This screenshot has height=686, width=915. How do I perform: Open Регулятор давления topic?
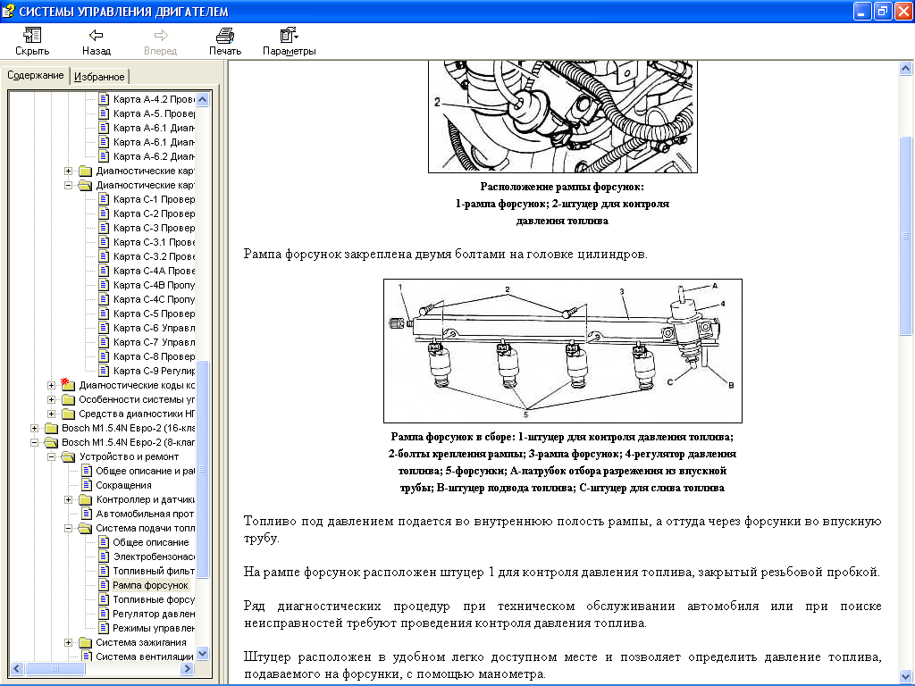tap(154, 614)
